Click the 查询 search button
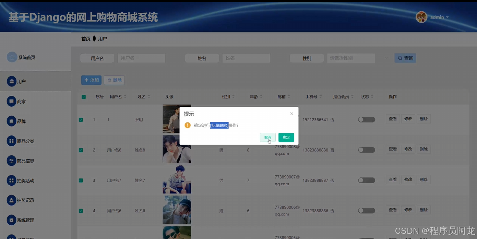This screenshot has height=239, width=477. 405,58
